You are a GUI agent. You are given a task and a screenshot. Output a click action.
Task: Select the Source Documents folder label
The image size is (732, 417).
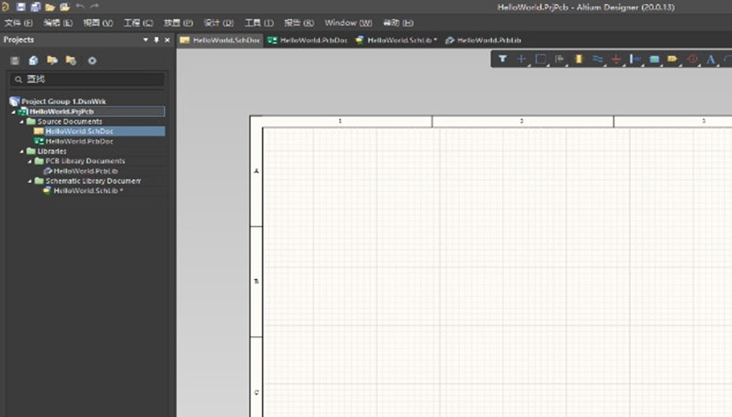point(69,121)
